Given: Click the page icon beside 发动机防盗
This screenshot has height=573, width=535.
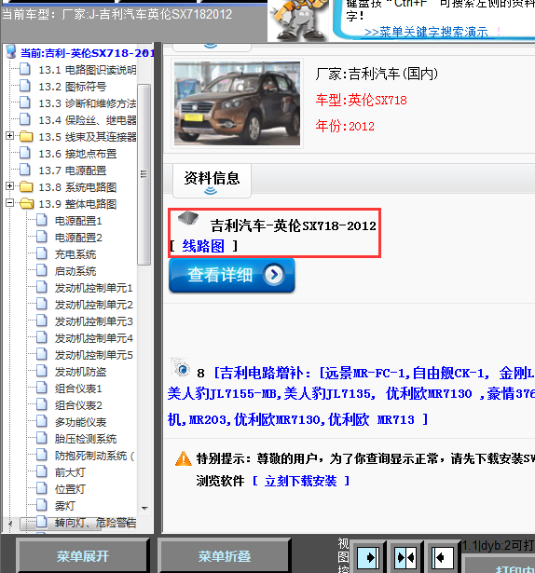Looking at the screenshot, I should click(42, 371).
